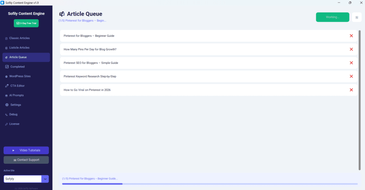Delete 'Pinterest SEO for Bloggers' queue item
The width and height of the screenshot is (365, 190).
(351, 63)
